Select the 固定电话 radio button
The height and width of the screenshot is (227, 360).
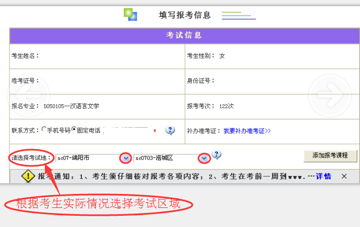click(73, 129)
